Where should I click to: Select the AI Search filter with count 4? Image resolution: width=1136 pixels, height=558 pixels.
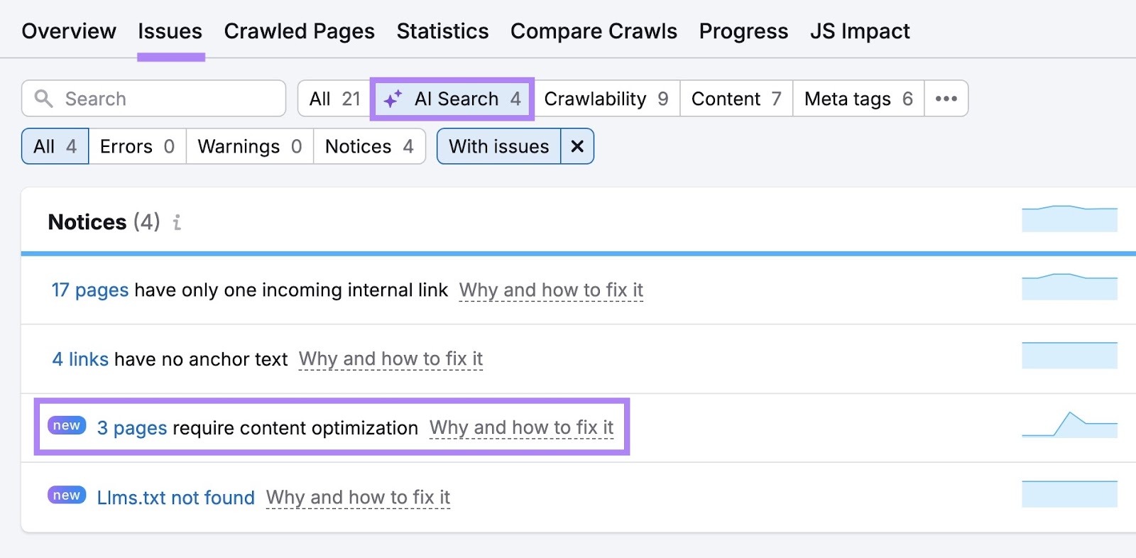coord(452,99)
